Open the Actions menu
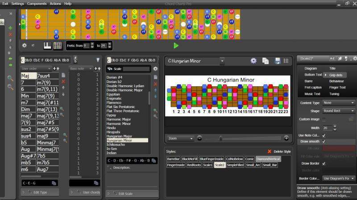 55,4
